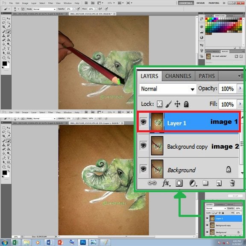Toggle airbrush mode in top screenshot options bar
Screen dimensions: 246x246
100,9
